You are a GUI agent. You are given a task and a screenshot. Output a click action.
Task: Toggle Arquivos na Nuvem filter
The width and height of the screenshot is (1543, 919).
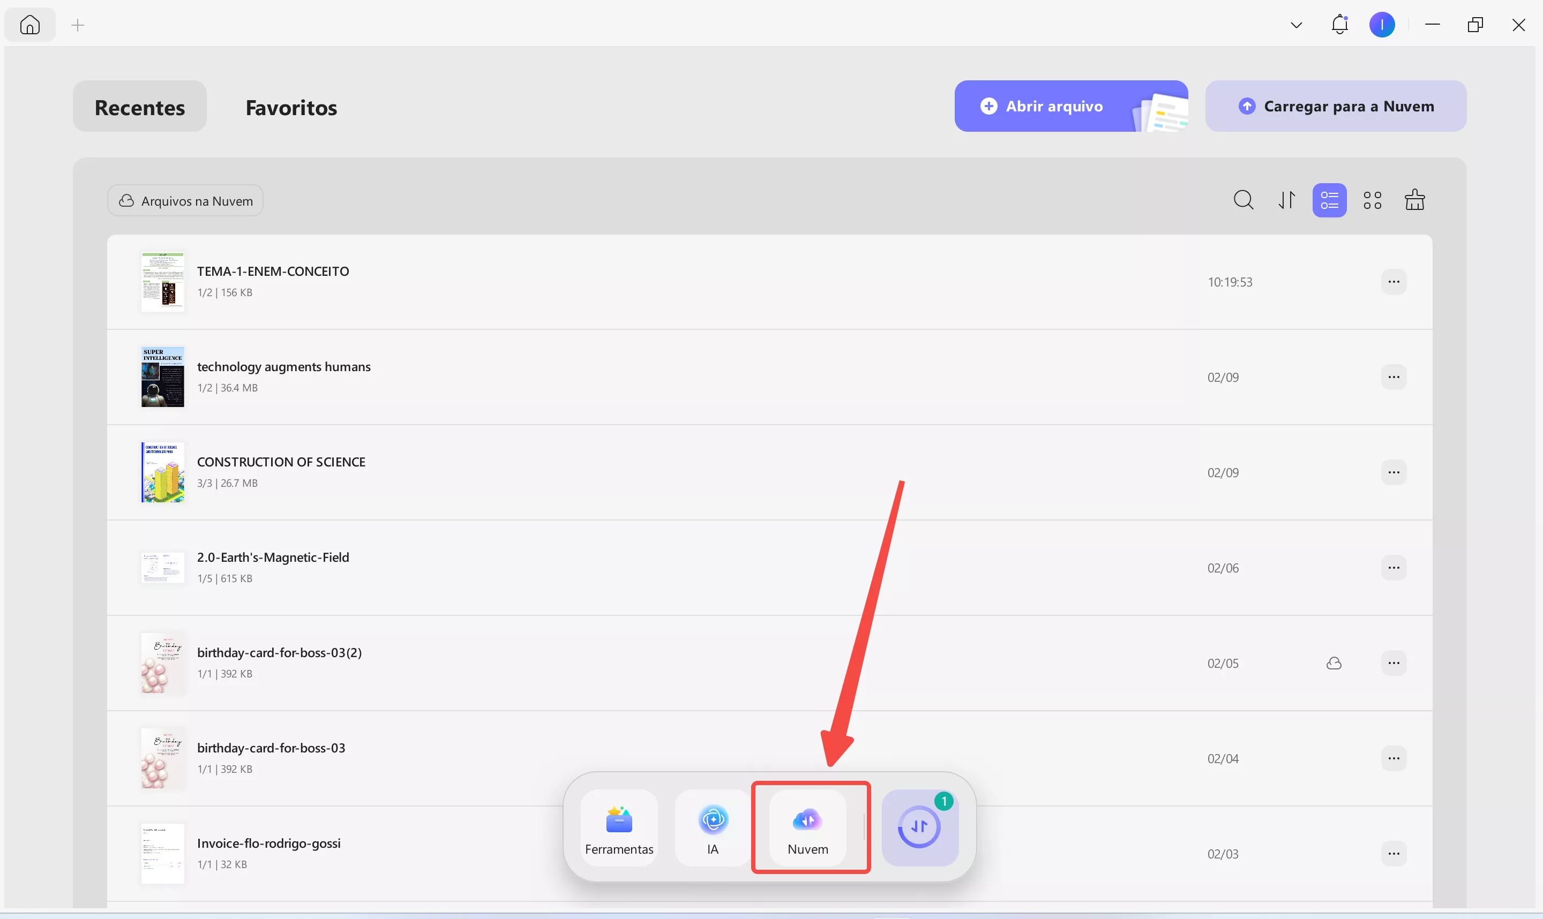[185, 201]
